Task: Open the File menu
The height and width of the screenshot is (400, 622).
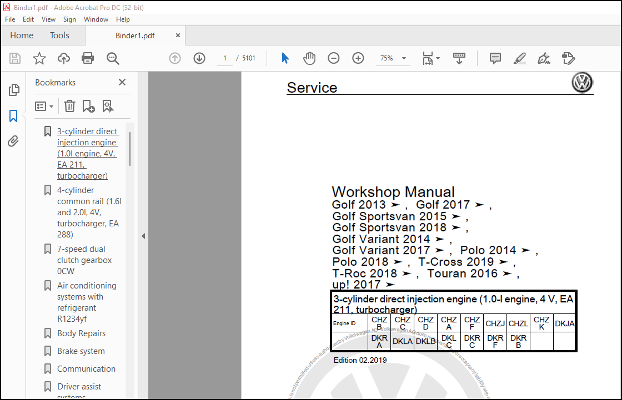Action: click(10, 19)
